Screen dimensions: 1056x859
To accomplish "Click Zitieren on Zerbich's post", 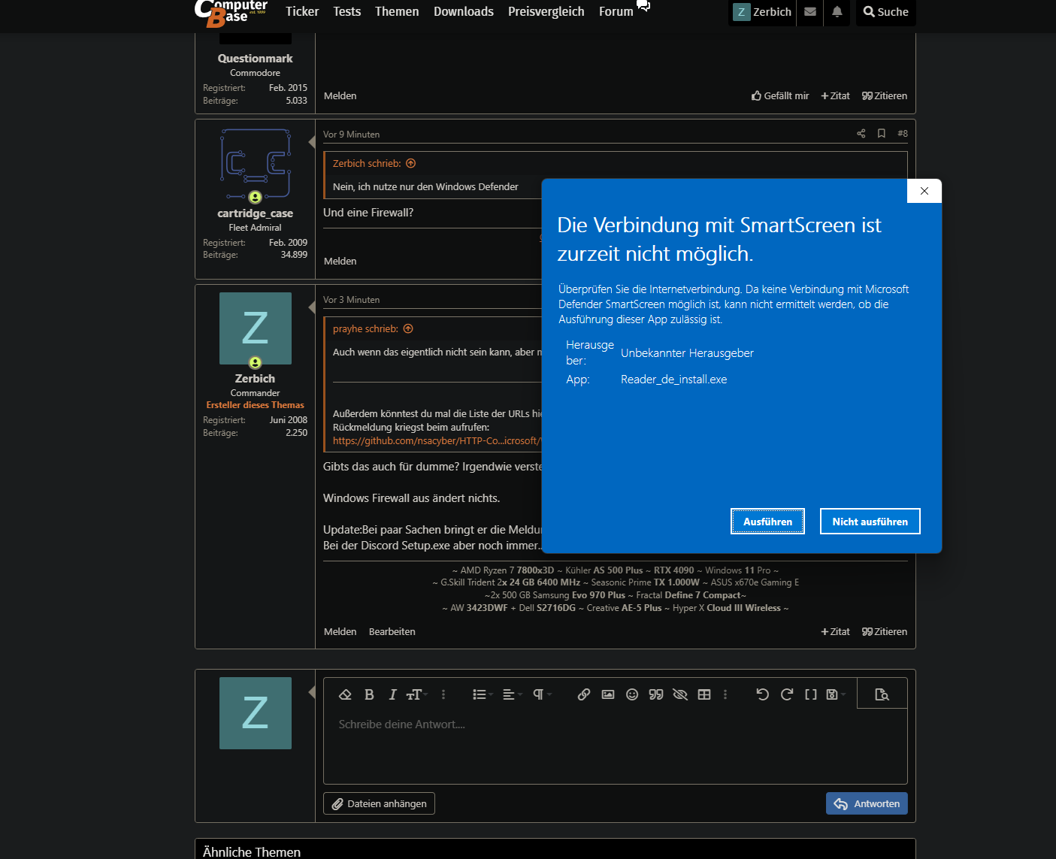I will coord(885,632).
